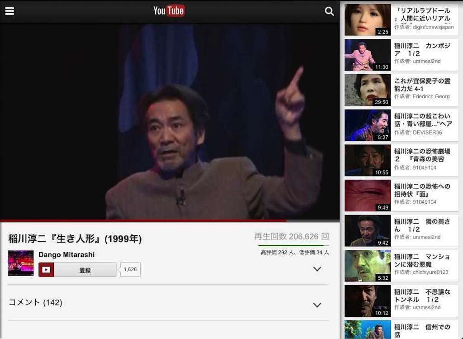The width and height of the screenshot is (463, 339).
Task: Expand the コメント (142) comments chevron
Action: point(317,305)
